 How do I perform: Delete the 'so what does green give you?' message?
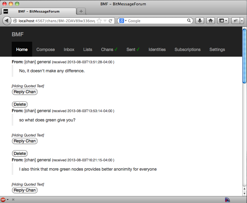point(20,154)
